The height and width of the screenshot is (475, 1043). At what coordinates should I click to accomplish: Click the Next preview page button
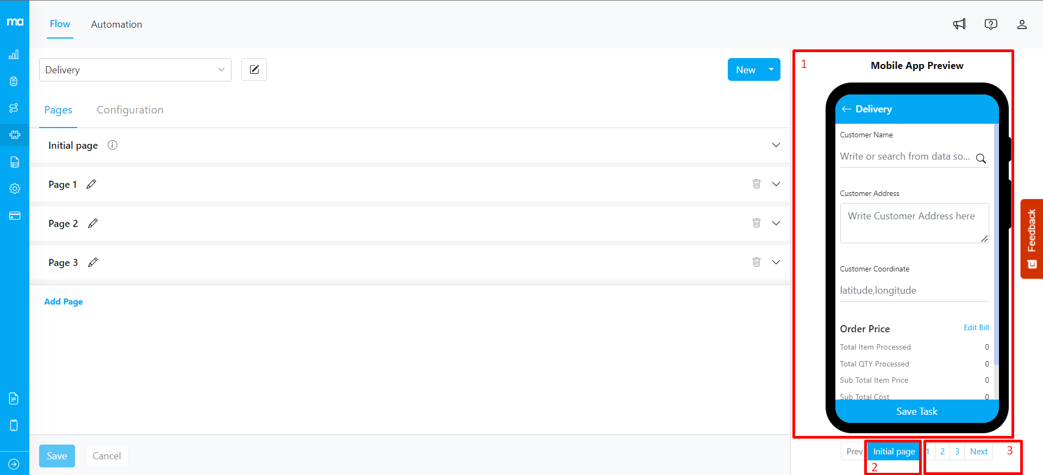coord(978,452)
